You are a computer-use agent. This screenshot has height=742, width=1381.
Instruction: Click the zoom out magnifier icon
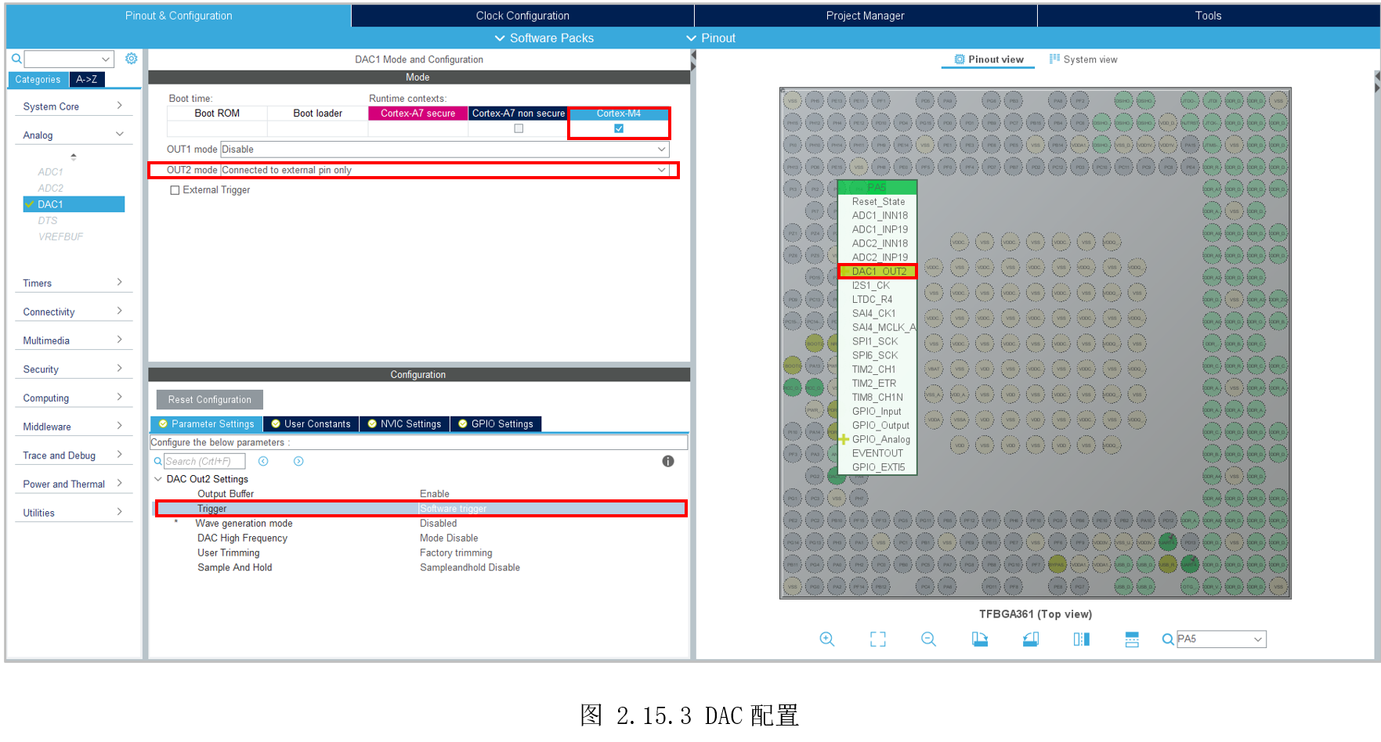pos(928,639)
